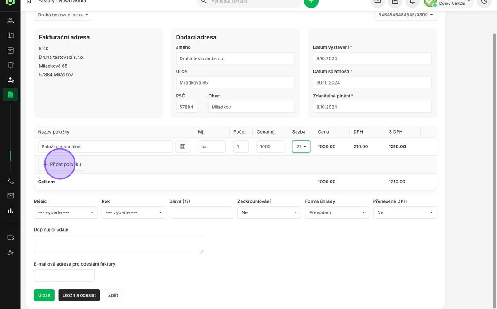Image resolution: width=497 pixels, height=309 pixels.
Task: Click the Jméno delivery name field
Action: pos(235,58)
